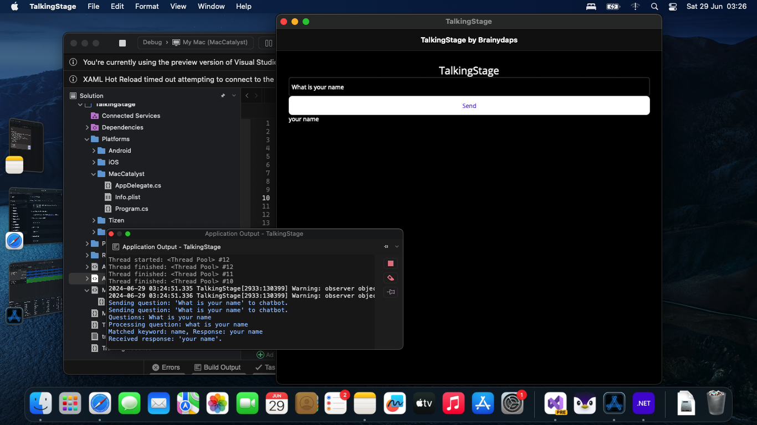Click the Solution panel pin icon
The image size is (757, 425).
tap(223, 96)
